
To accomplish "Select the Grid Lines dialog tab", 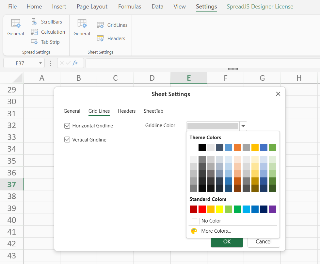I will coord(99,111).
